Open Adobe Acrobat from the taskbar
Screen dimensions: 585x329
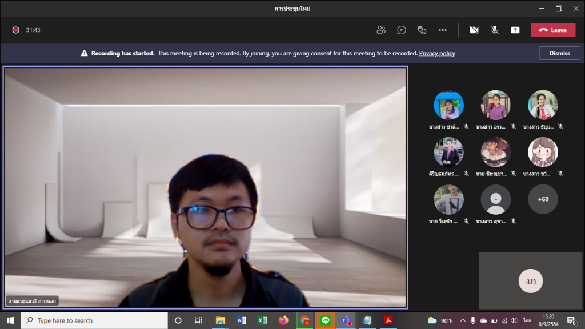coord(388,320)
